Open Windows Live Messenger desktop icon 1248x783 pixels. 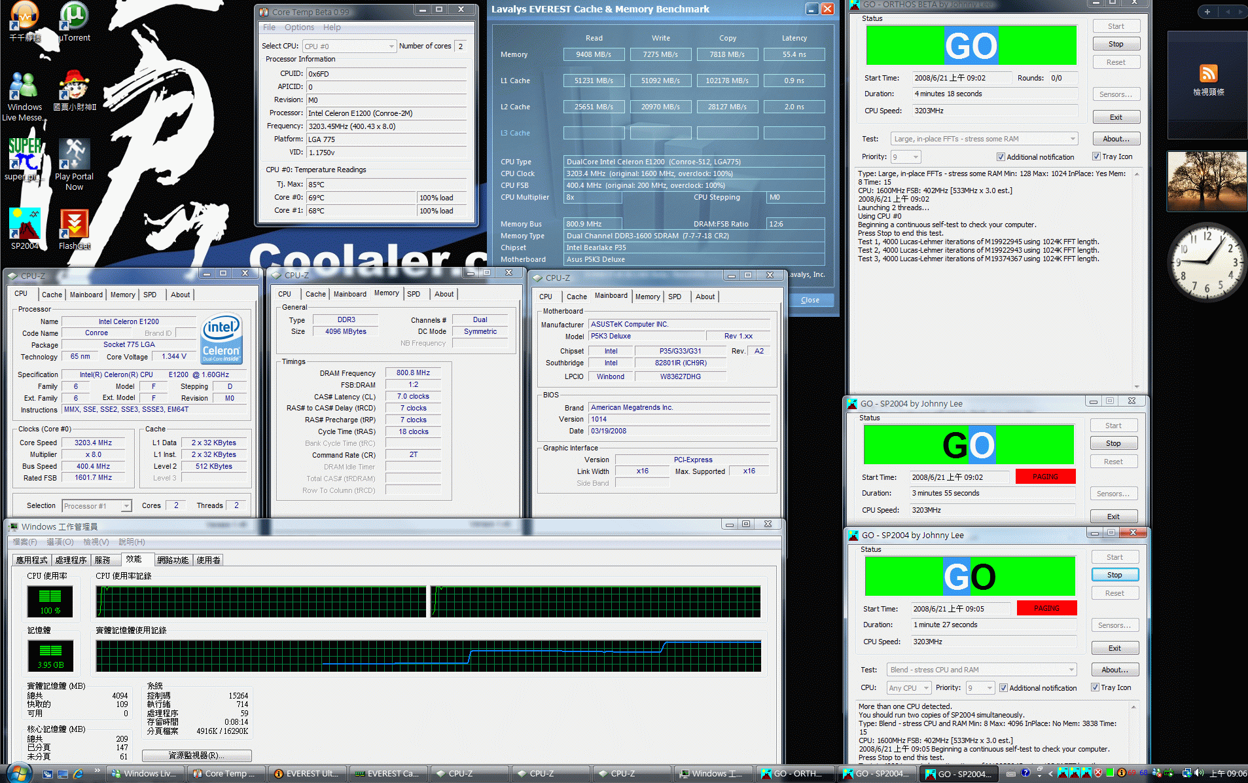click(x=24, y=97)
